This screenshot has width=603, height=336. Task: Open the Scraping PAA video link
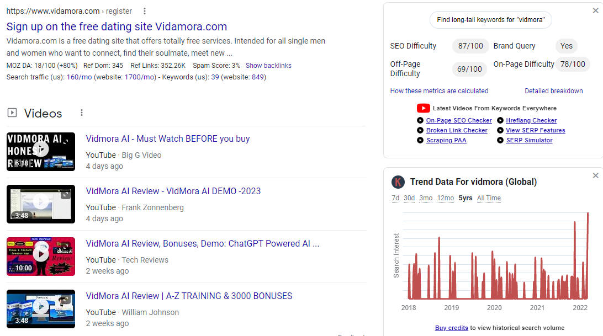click(446, 140)
